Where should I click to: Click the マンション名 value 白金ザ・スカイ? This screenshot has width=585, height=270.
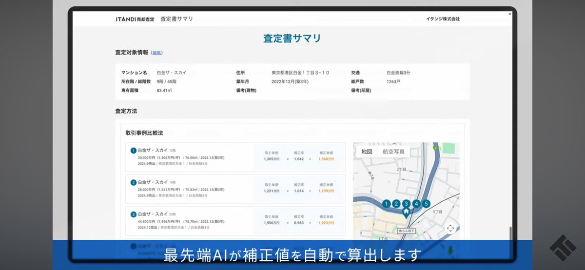point(172,73)
